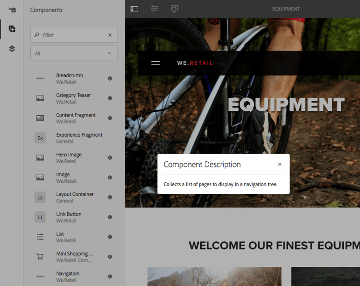Viewport: 360px width, 286px height.
Task: Select the Category Teaser image icon
Action: [x=40, y=98]
